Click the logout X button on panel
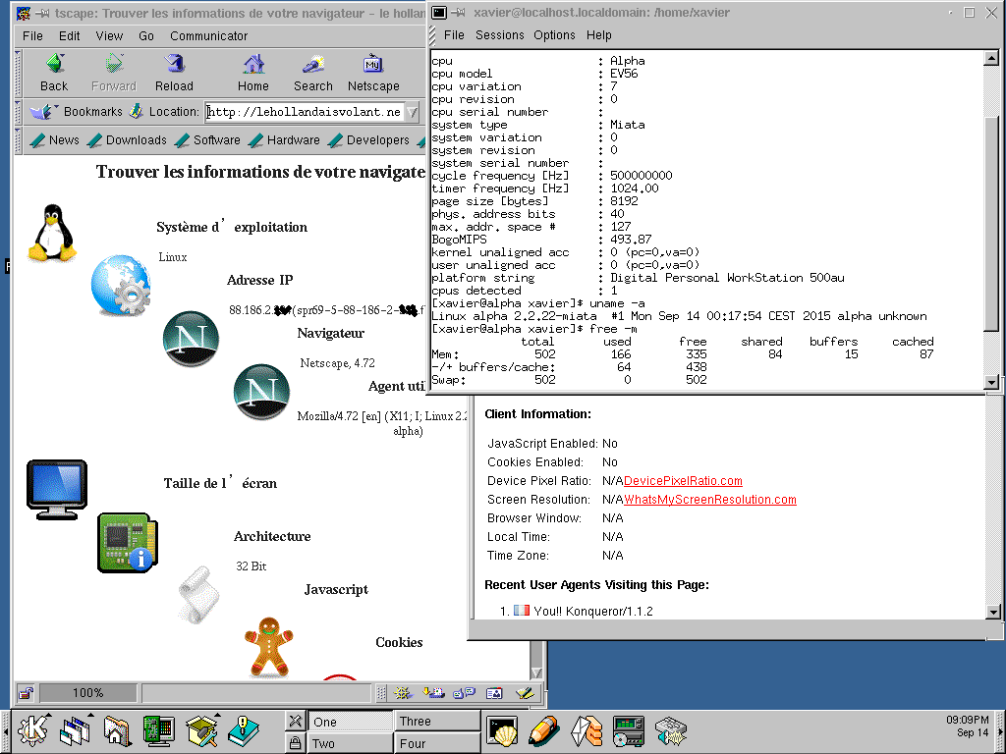Viewport: 1006px width, 754px height. pyautogui.click(x=295, y=721)
